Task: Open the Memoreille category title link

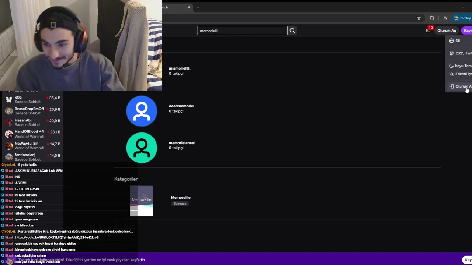Action: [x=181, y=198]
